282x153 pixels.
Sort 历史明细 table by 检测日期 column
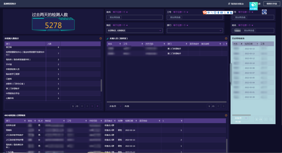pos(257,44)
